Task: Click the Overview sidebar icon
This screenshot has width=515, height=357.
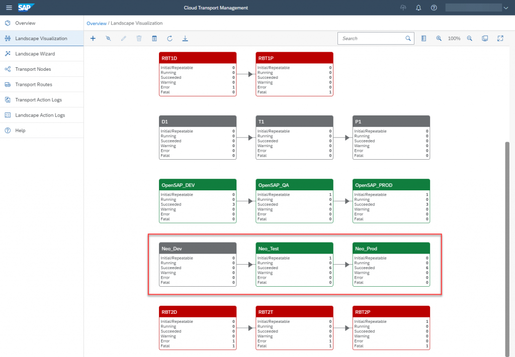Action: click(8, 23)
